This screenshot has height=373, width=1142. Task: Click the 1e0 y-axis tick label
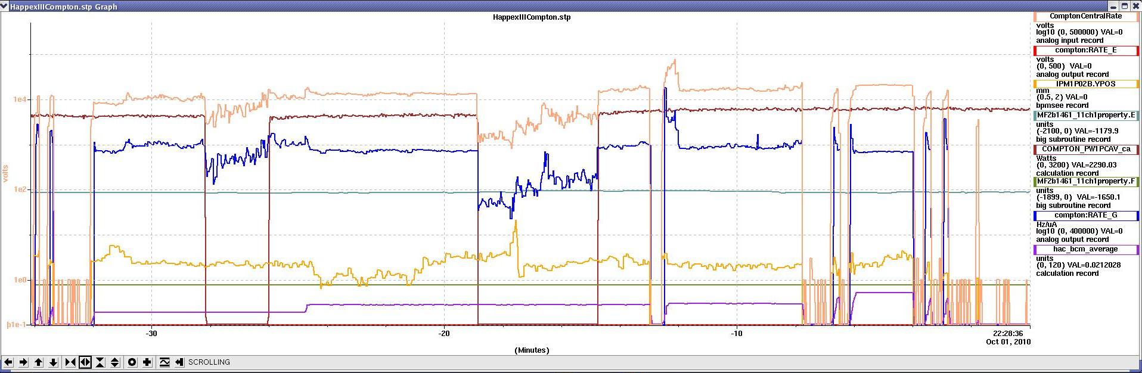pos(20,280)
